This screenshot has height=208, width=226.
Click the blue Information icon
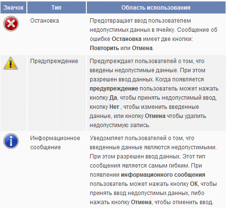click(x=11, y=141)
